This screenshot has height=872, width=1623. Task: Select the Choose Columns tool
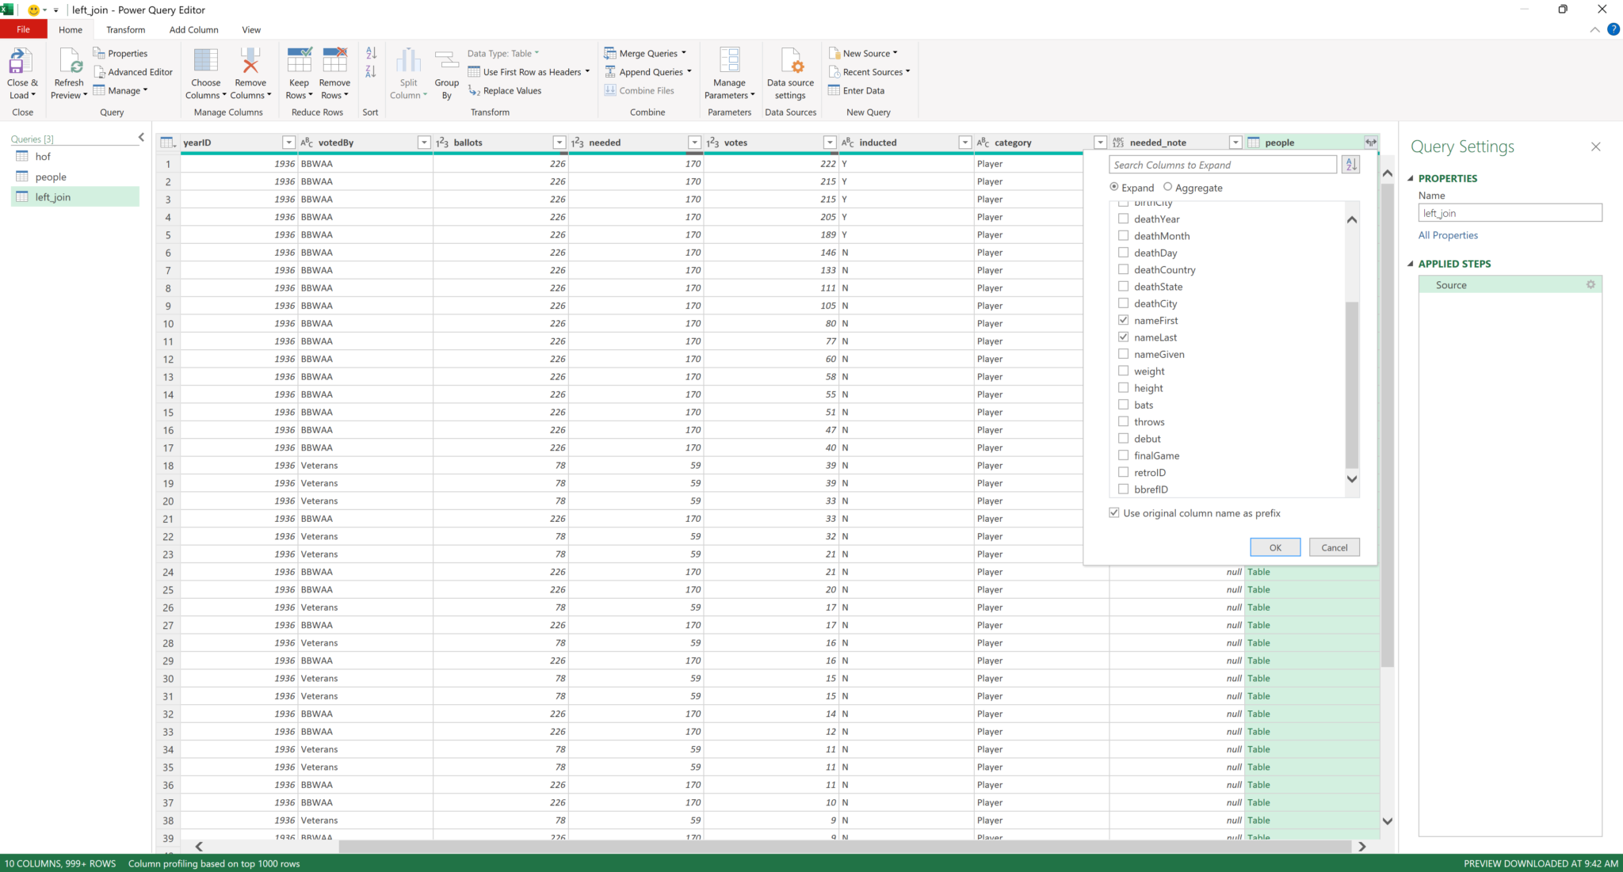[205, 71]
